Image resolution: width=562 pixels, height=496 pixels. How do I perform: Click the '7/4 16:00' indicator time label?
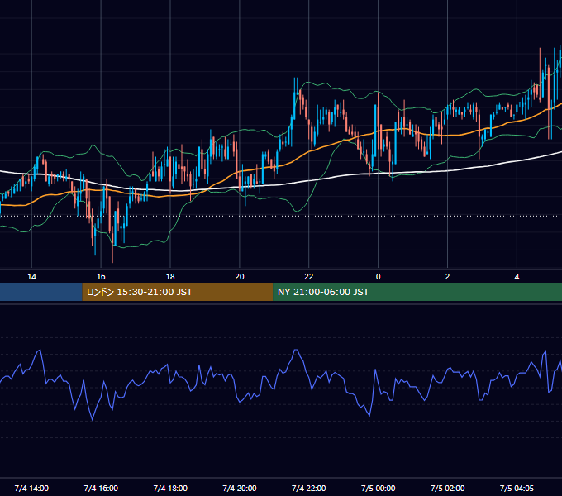click(101, 489)
